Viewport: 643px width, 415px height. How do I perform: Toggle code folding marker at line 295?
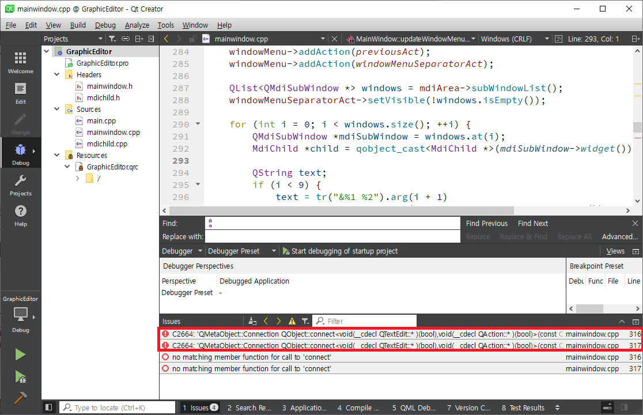pos(198,184)
